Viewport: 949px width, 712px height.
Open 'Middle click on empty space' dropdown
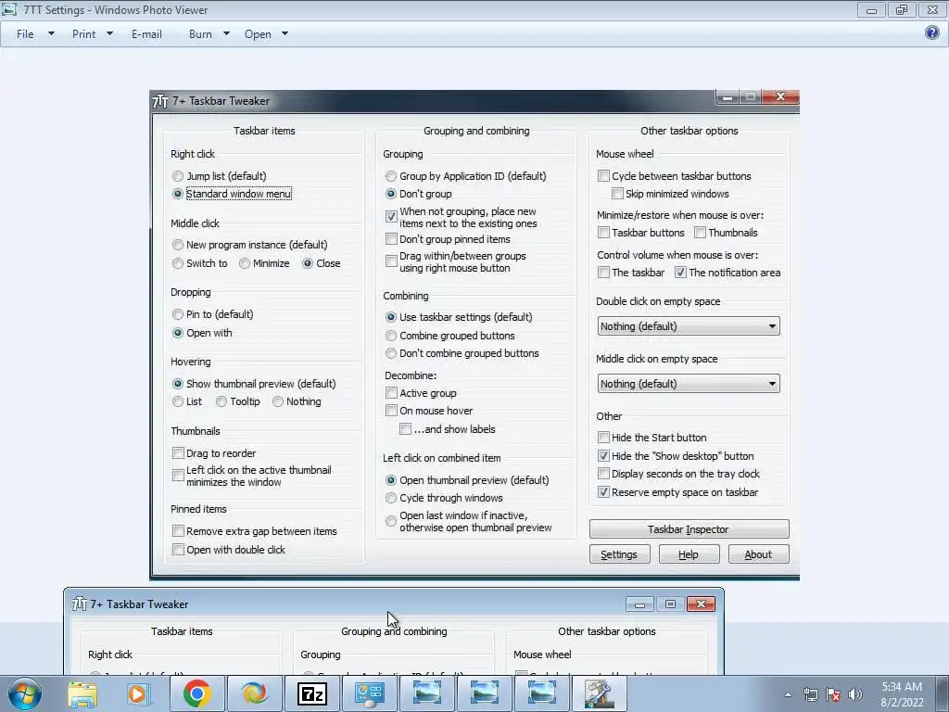pyautogui.click(x=689, y=384)
